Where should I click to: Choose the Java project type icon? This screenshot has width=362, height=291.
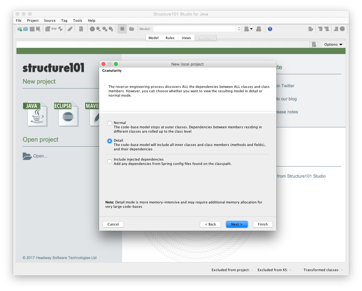click(x=35, y=114)
